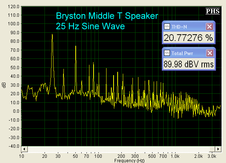226x163 pixels.
Task: Click the dB vertical axis label
Action: click(4, 85)
